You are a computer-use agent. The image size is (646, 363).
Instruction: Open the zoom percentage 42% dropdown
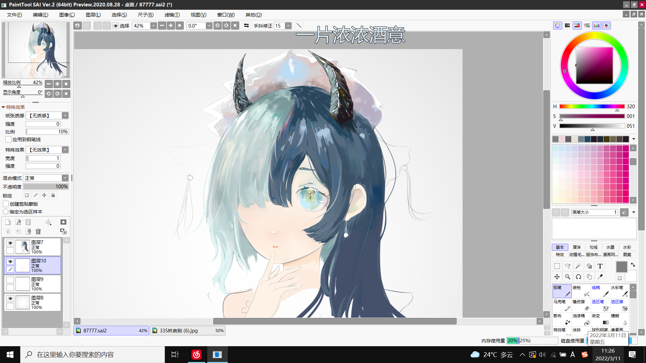pos(153,26)
